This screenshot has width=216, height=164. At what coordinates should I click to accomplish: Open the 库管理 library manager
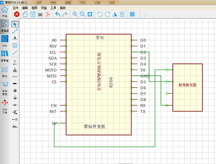[5, 56]
